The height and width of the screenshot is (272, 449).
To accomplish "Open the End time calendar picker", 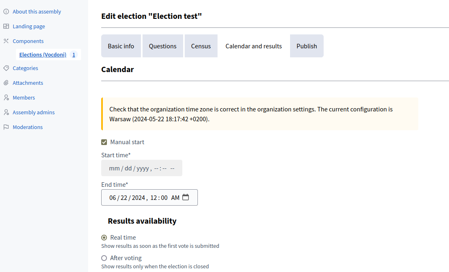I will coord(186,197).
